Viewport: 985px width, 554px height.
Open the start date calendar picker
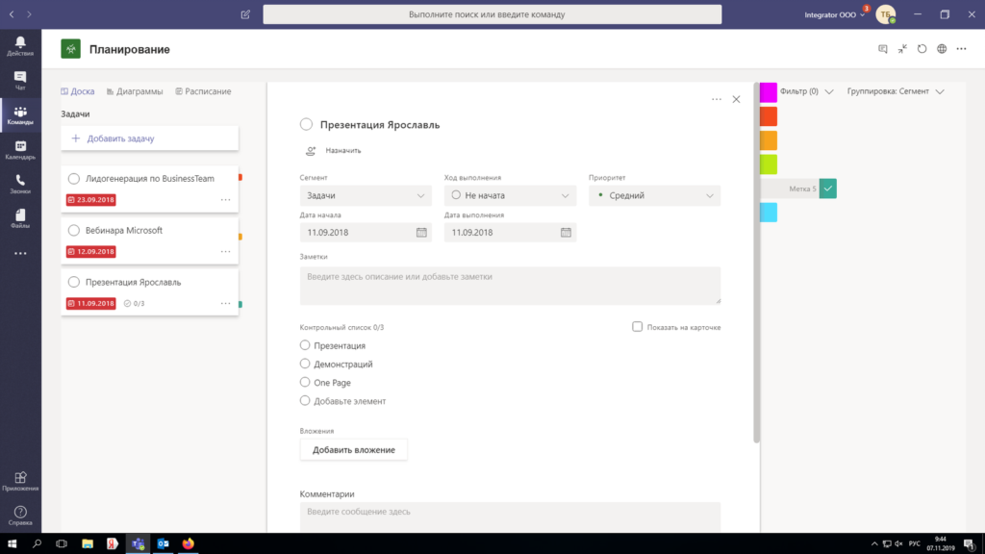coord(421,233)
